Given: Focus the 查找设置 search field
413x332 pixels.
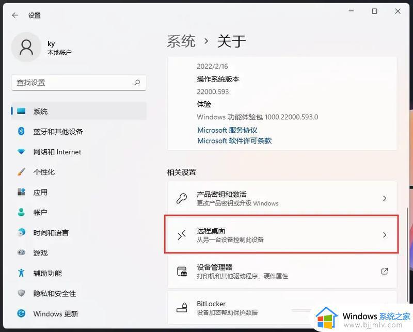Looking at the screenshot, I should pyautogui.click(x=79, y=83).
